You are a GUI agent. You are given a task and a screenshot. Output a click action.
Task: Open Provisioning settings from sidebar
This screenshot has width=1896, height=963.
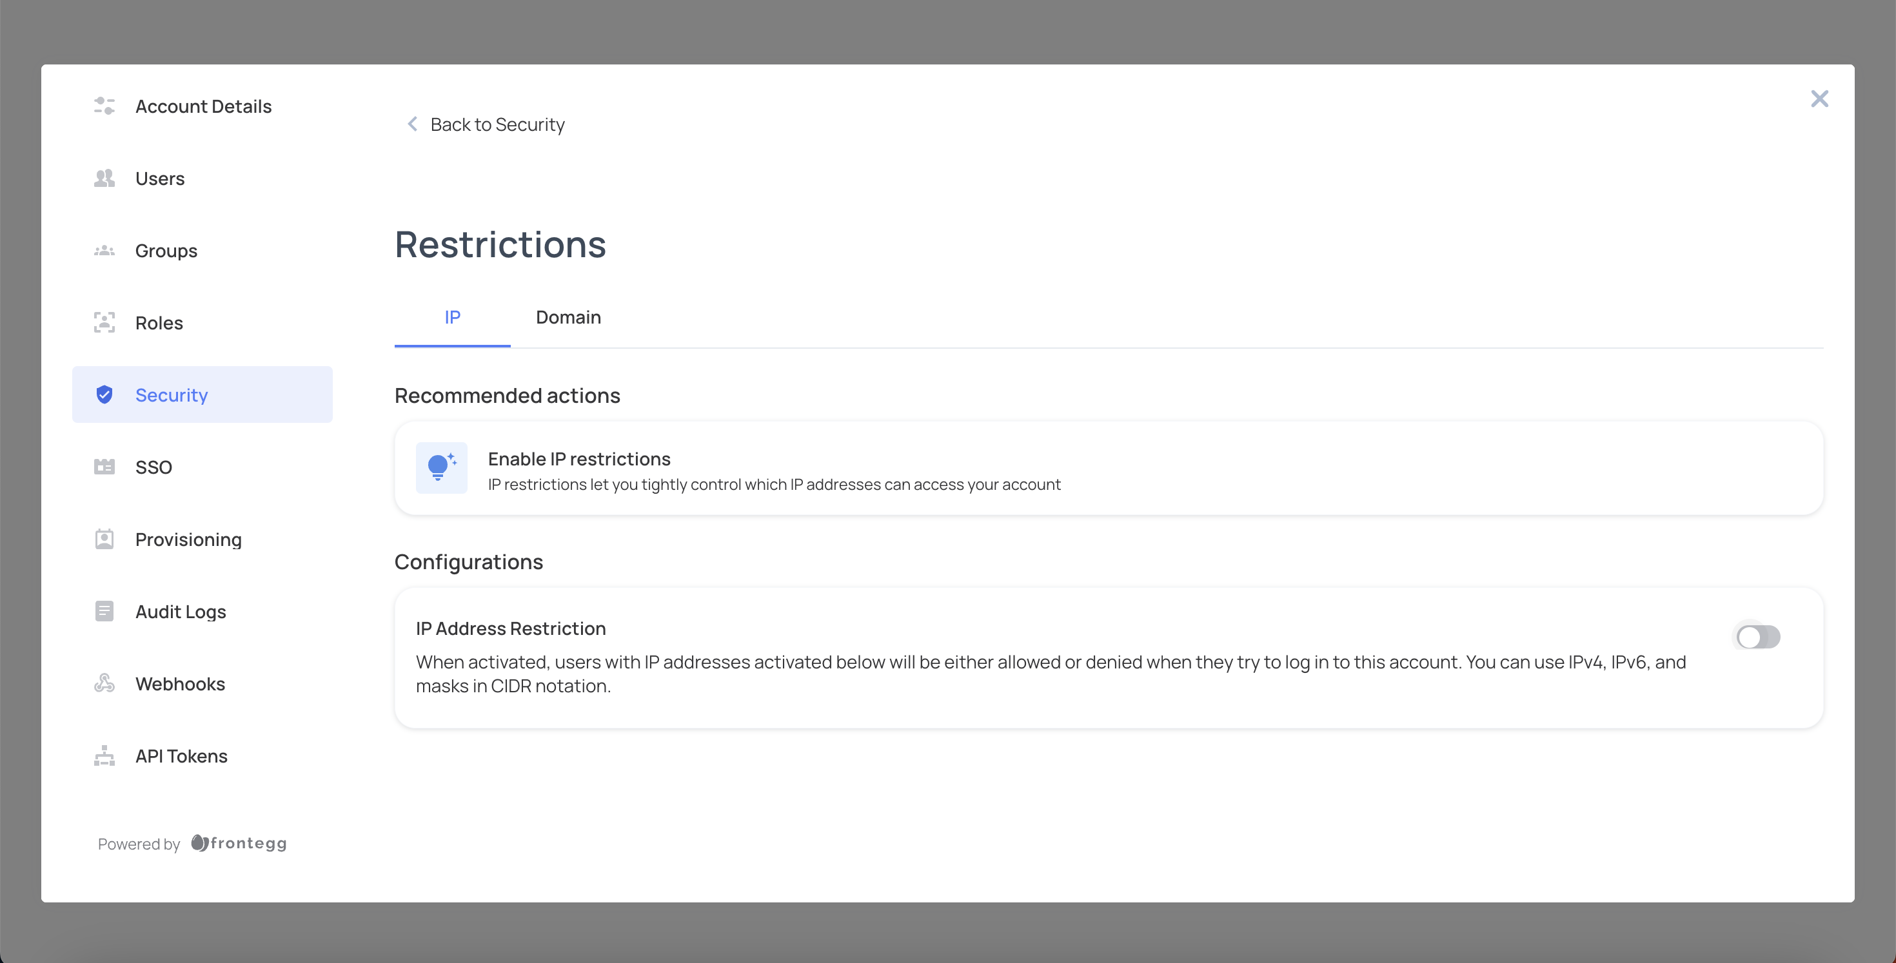188,538
